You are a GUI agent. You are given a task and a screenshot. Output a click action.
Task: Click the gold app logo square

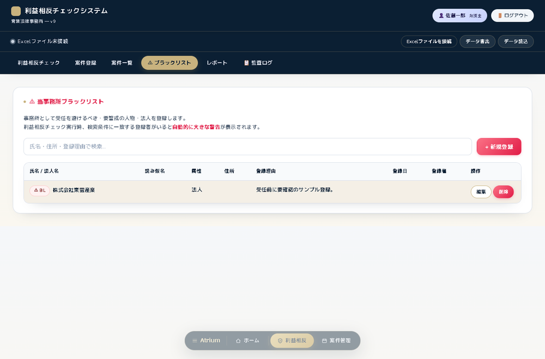(16, 11)
